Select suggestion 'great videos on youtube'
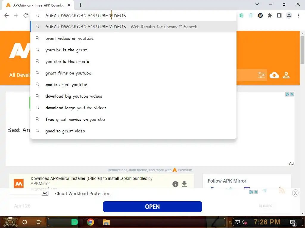305x228 pixels. [133, 38]
